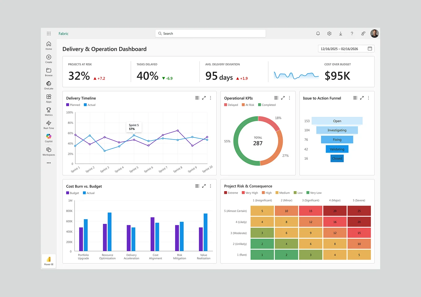
Task: Open the notifications bell
Action: pyautogui.click(x=318, y=33)
